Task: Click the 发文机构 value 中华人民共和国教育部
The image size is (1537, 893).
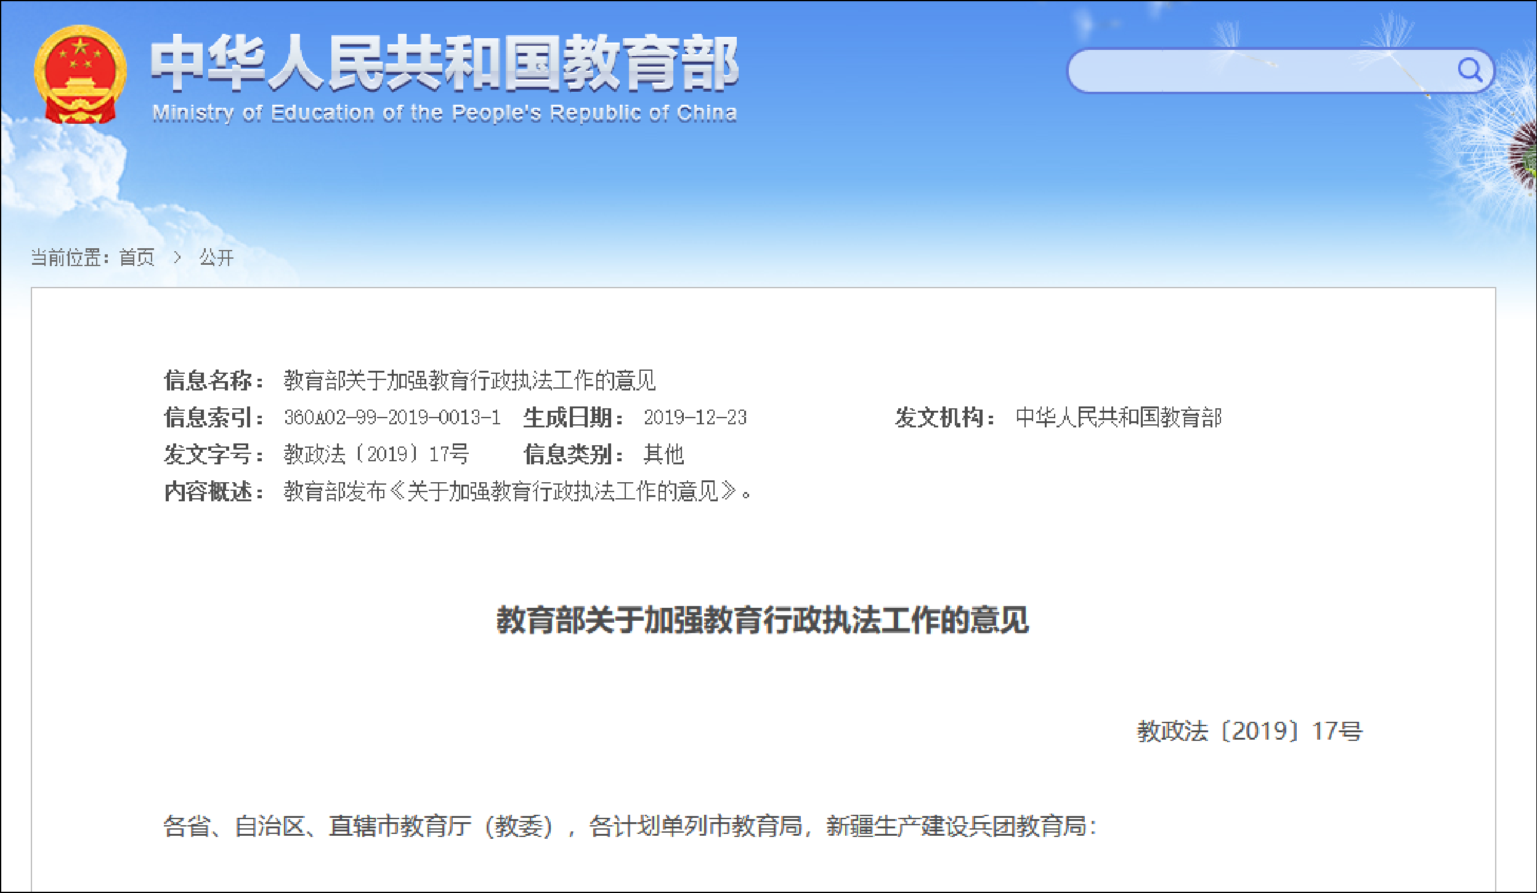Action: [1118, 418]
